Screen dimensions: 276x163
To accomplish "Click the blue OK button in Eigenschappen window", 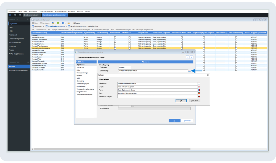I will pos(174,121).
